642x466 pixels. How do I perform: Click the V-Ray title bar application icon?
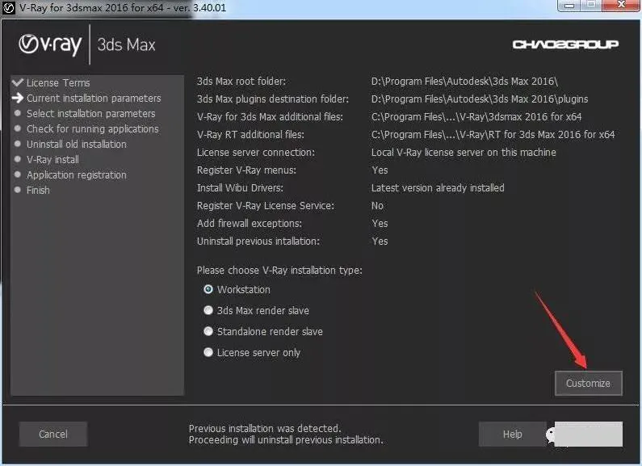(8, 8)
